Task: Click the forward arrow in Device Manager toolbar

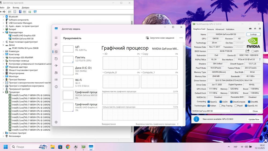Action: tap(4, 12)
